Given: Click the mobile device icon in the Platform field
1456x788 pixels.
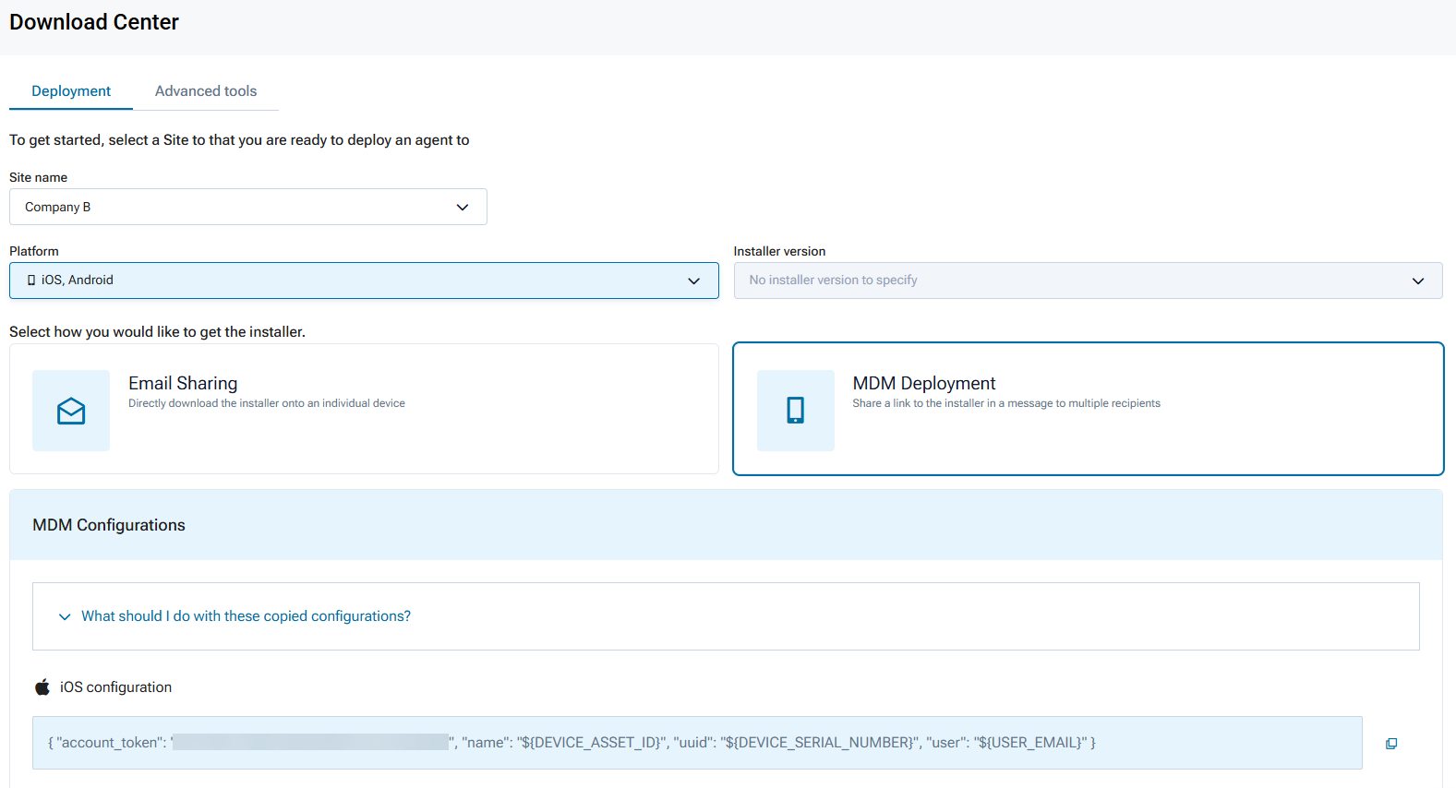Looking at the screenshot, I should pos(31,281).
